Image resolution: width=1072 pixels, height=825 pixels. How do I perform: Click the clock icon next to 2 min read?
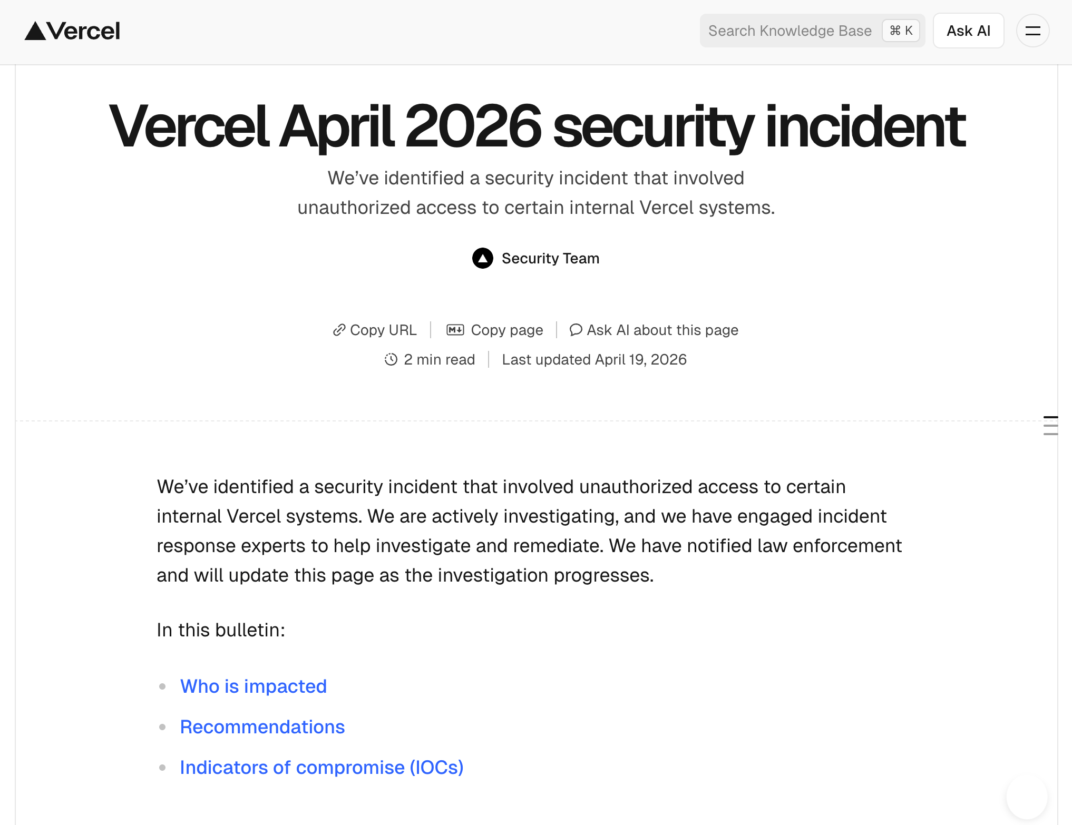click(391, 359)
